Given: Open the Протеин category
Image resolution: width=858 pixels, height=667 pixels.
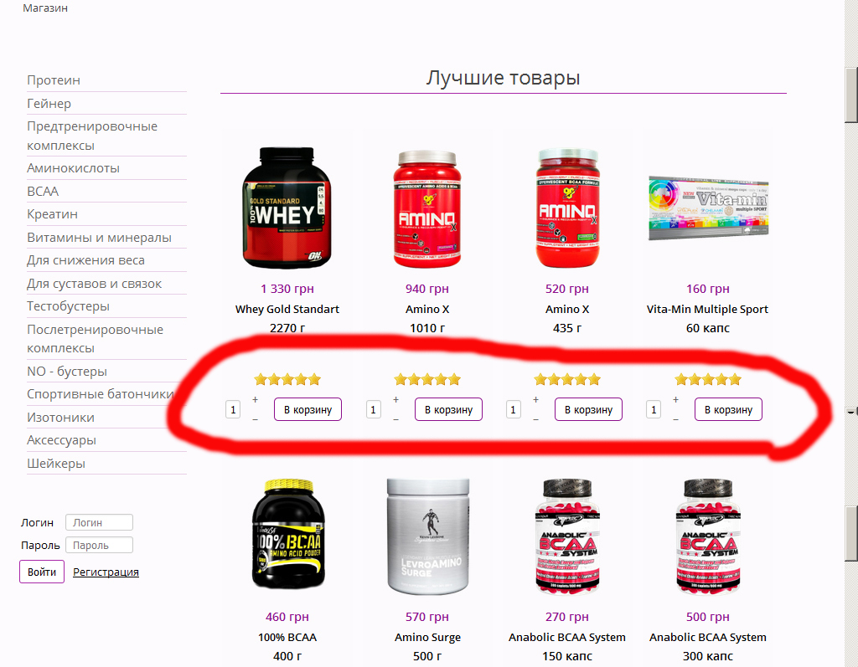Looking at the screenshot, I should (54, 80).
